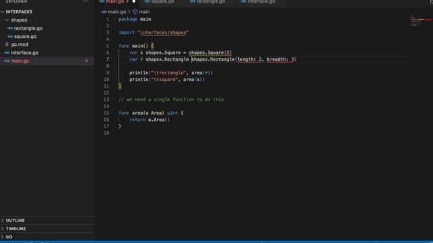Click the Go file icon beside square.go

click(10, 36)
